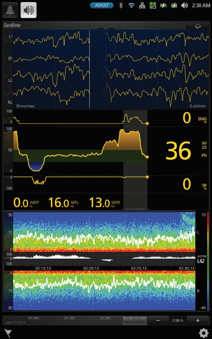Open the settings gear icon
Viewport: 212px width, 339px height.
203,333
